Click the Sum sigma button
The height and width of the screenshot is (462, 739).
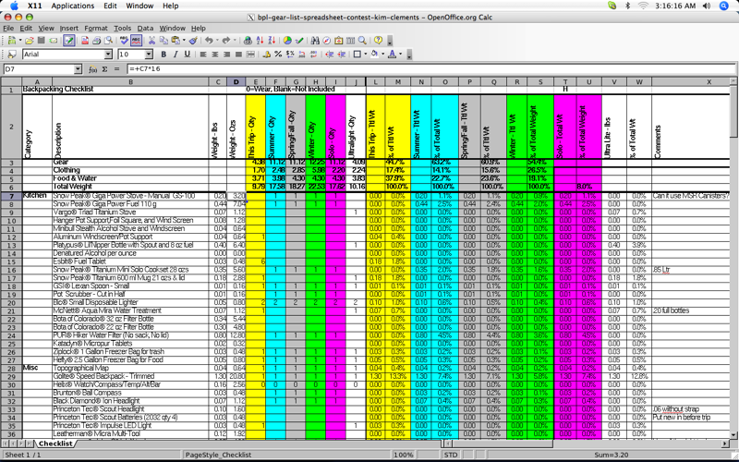coord(104,69)
